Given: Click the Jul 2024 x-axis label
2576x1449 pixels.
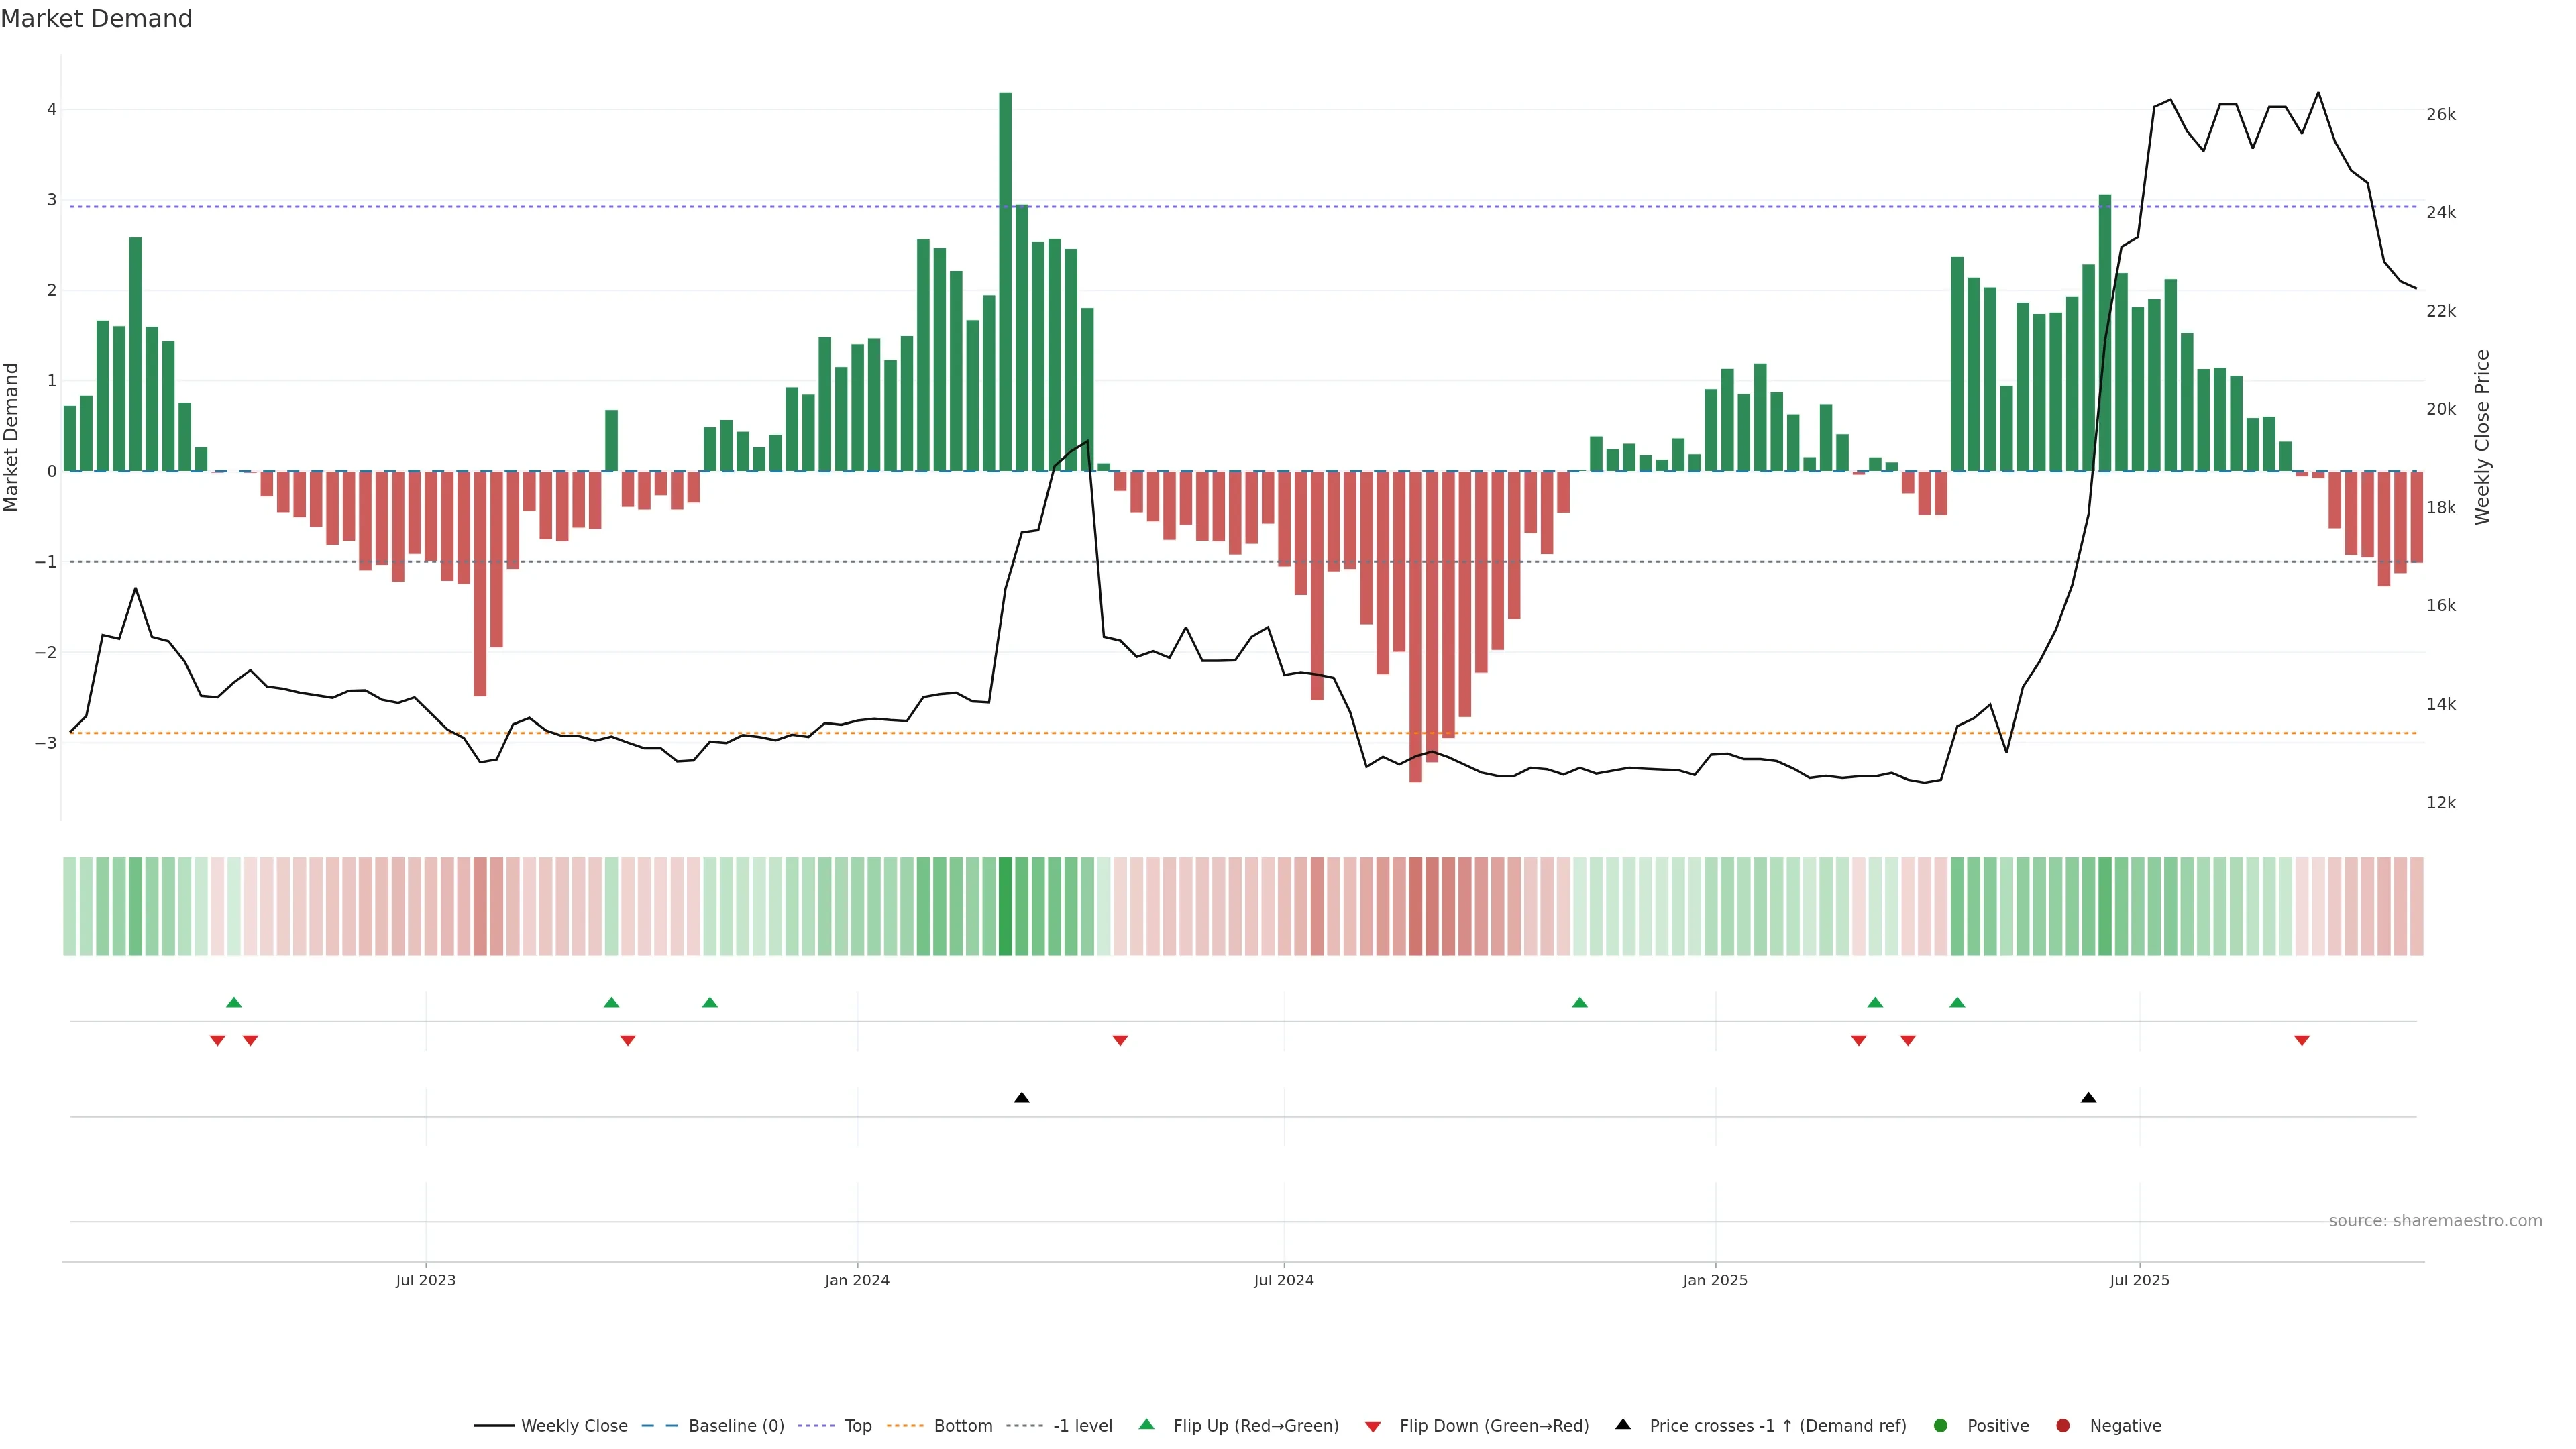Looking at the screenshot, I should click(x=1284, y=1280).
